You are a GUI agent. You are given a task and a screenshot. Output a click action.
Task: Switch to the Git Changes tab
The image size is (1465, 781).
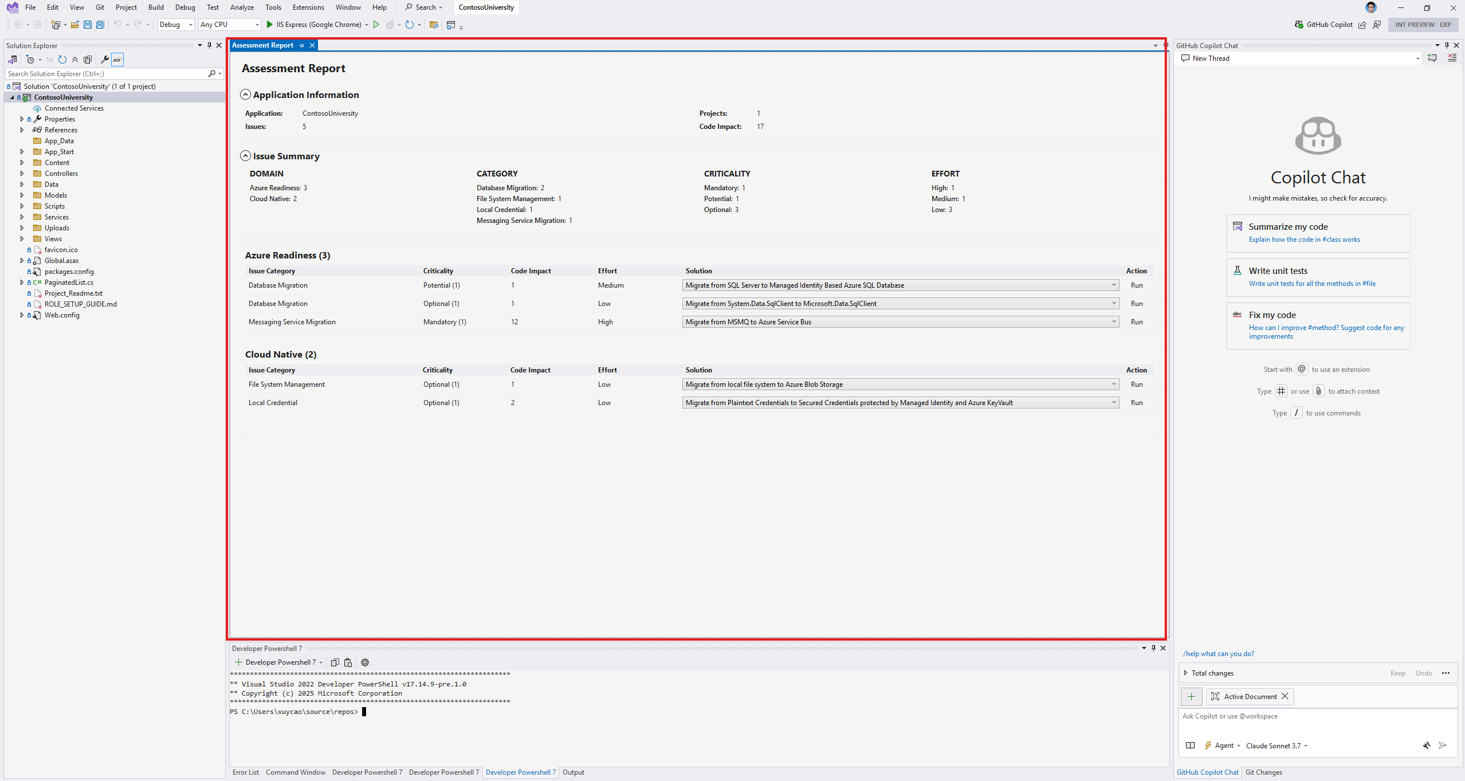1263,772
